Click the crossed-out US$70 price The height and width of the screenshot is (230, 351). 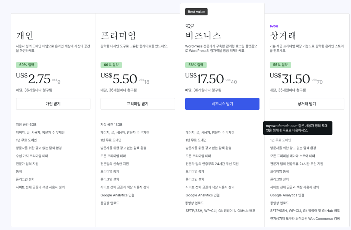pos(317,81)
